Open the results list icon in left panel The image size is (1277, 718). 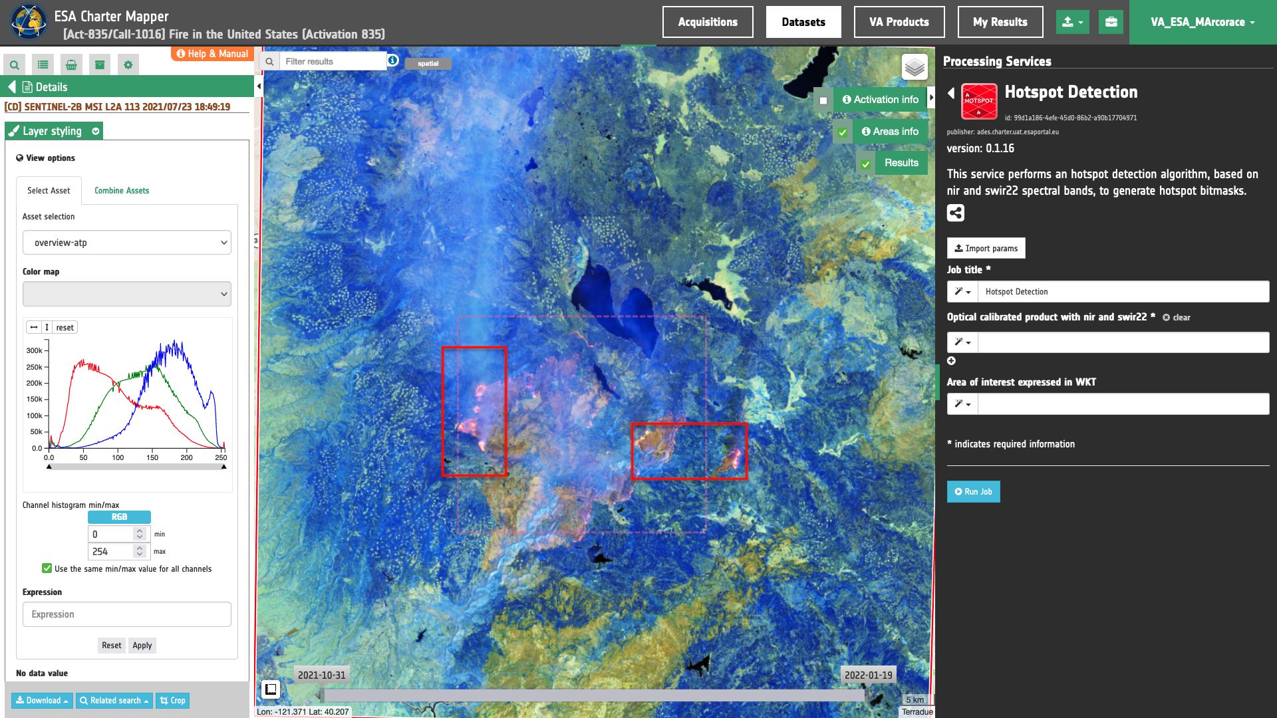(x=43, y=65)
